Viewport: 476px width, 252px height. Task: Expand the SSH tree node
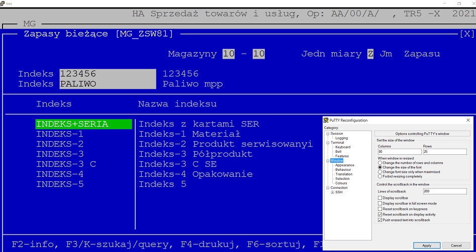[x=332, y=192]
